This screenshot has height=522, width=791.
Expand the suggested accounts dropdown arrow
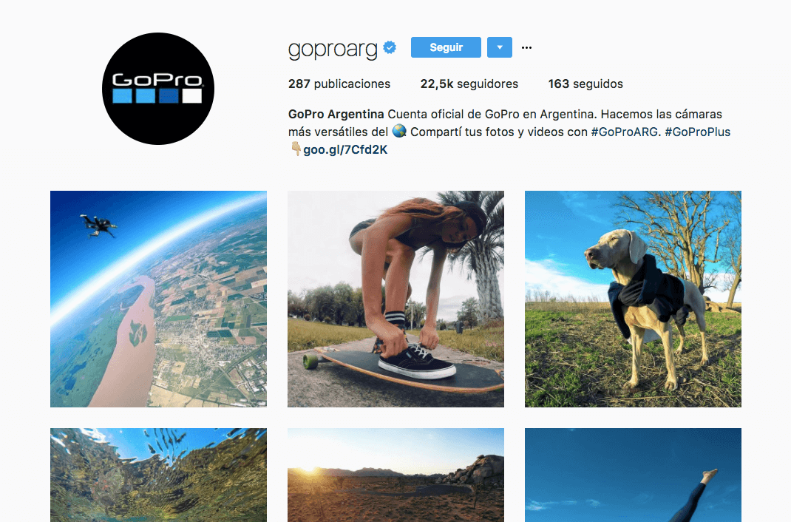(500, 47)
